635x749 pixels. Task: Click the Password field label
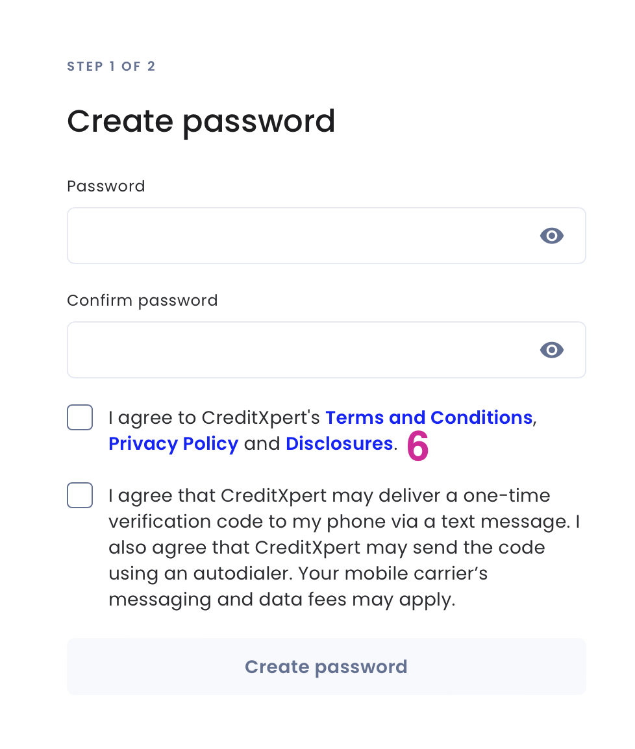(x=106, y=186)
